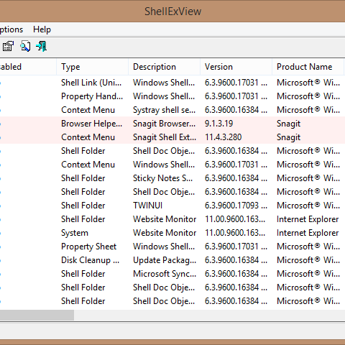Sort by the Description column header
Image resolution: width=345 pixels, height=345 pixels.
[164, 67]
